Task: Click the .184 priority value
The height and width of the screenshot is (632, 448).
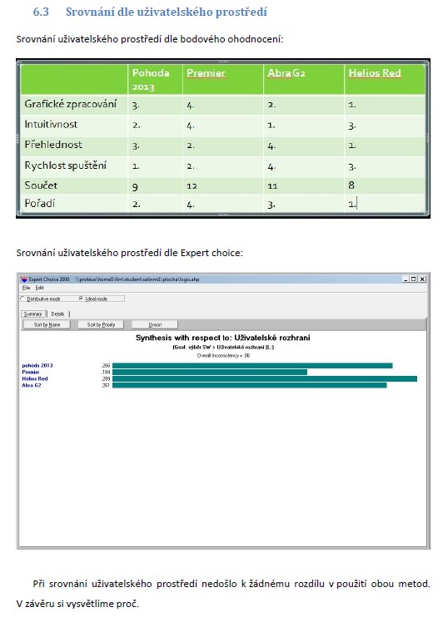Action: click(106, 372)
